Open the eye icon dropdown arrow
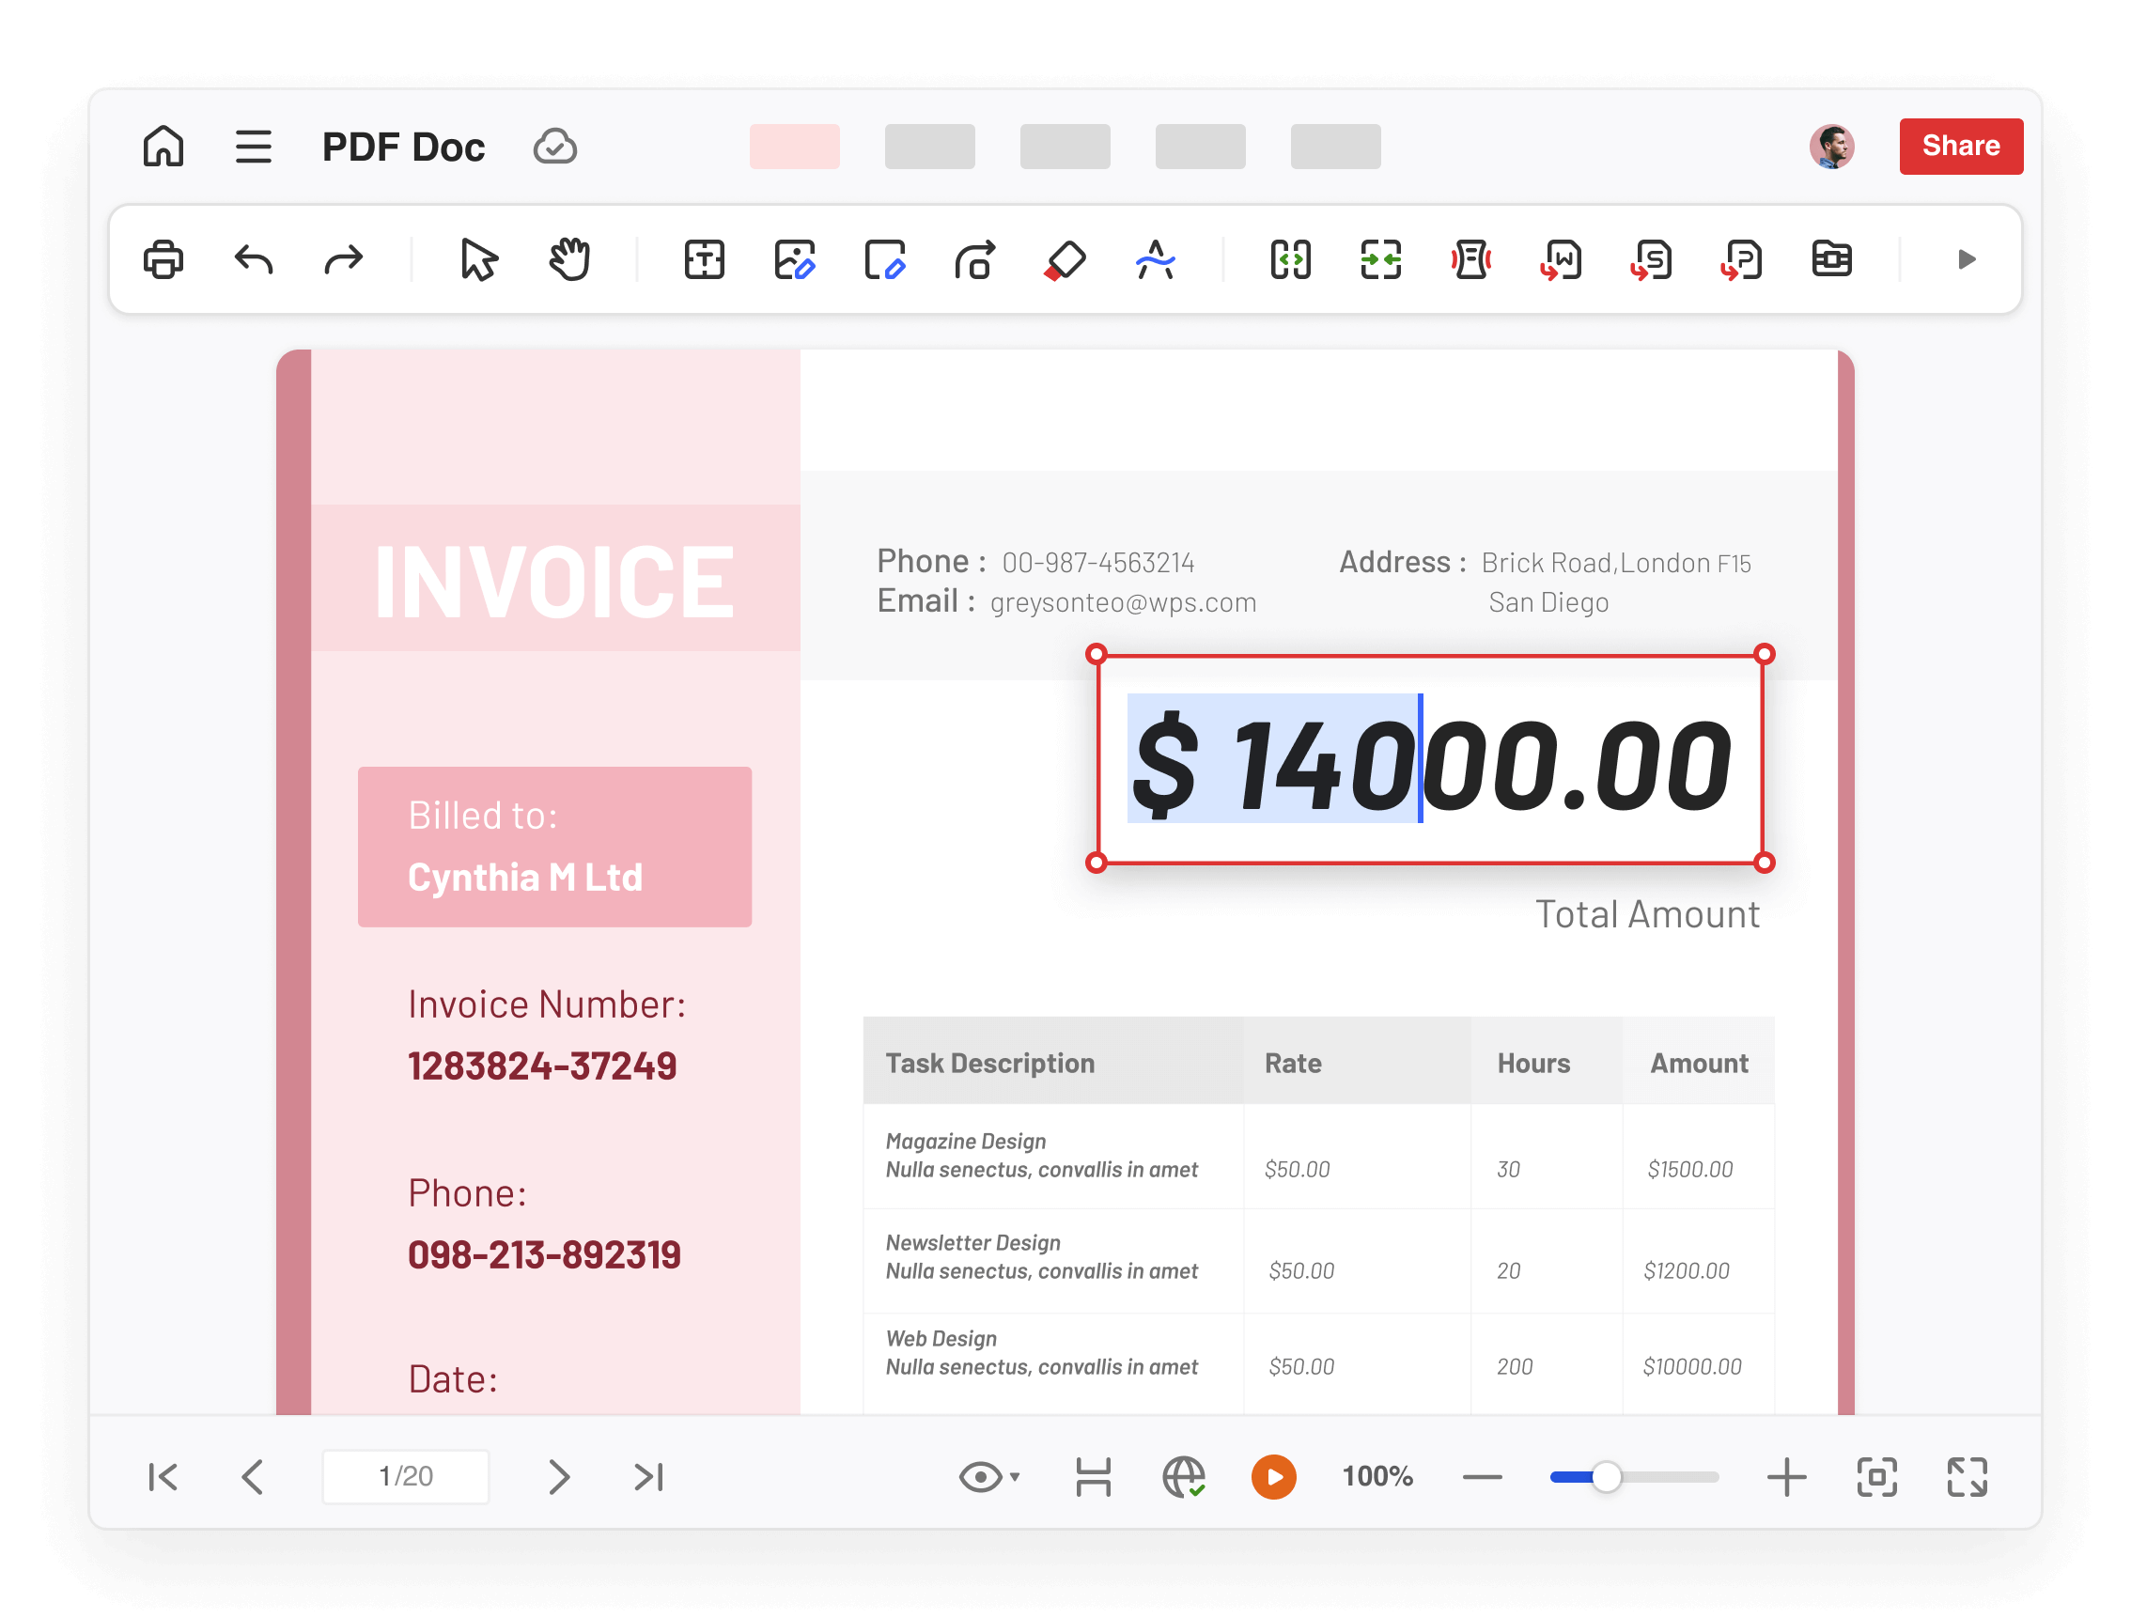 (x=1014, y=1478)
